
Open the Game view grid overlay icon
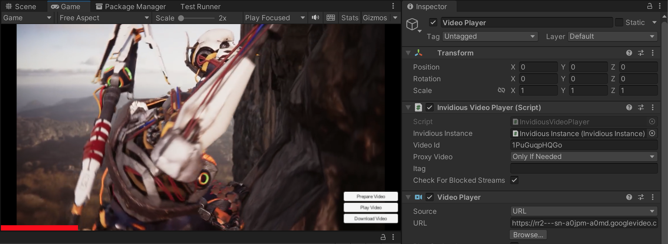pyautogui.click(x=331, y=18)
